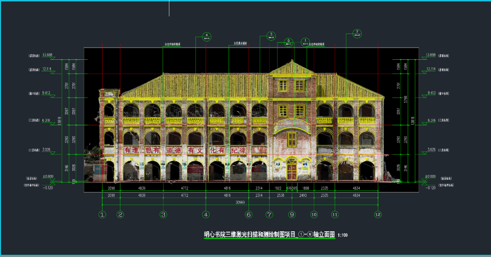Select detail callout bubble 7 at top
Viewport: 491px width, 257px height.
point(357,33)
